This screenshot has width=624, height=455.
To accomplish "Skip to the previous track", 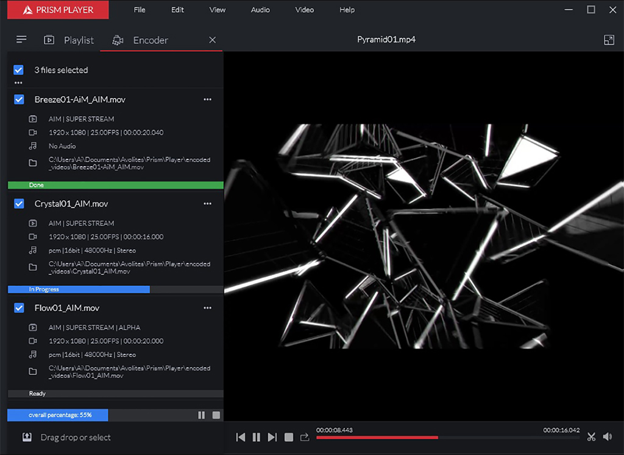I will pos(241,437).
